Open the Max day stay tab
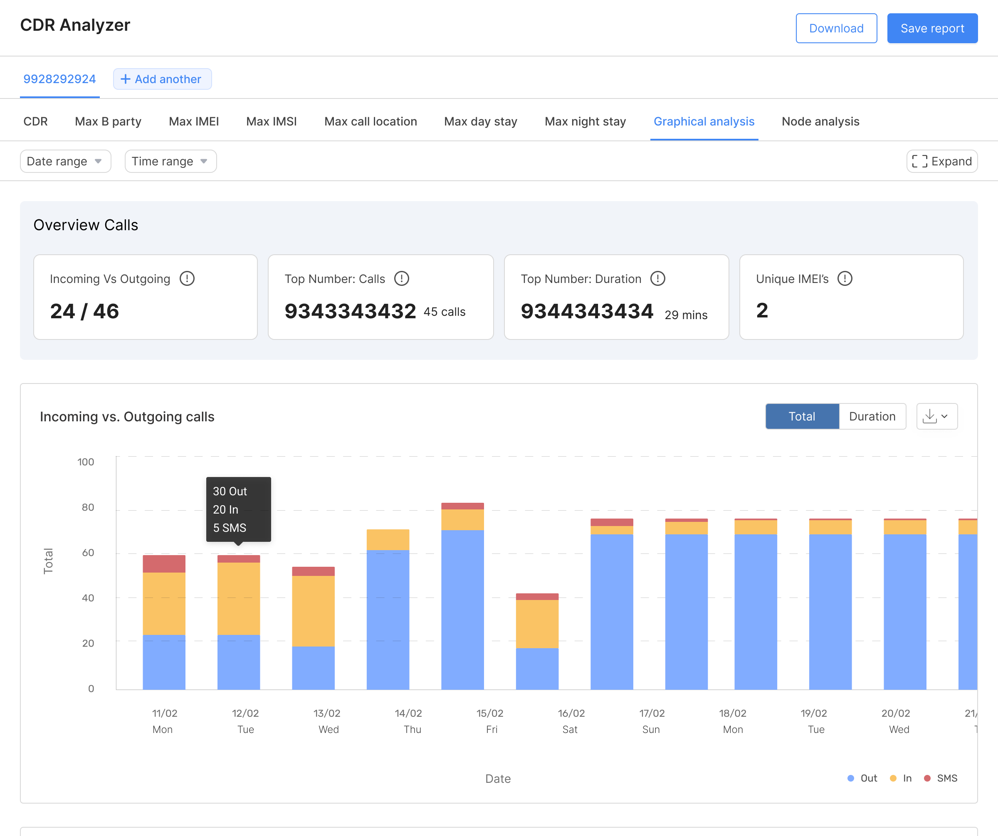The image size is (998, 836). [x=480, y=121]
